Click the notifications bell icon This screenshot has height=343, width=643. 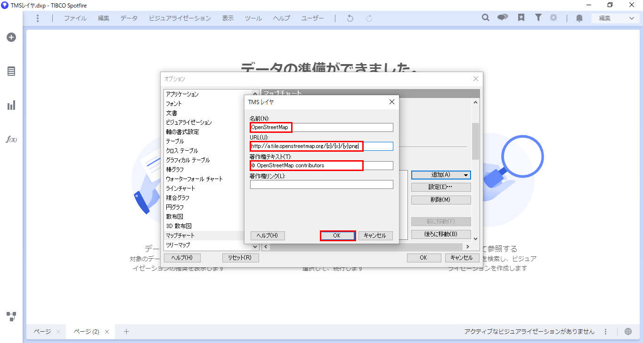click(x=579, y=18)
